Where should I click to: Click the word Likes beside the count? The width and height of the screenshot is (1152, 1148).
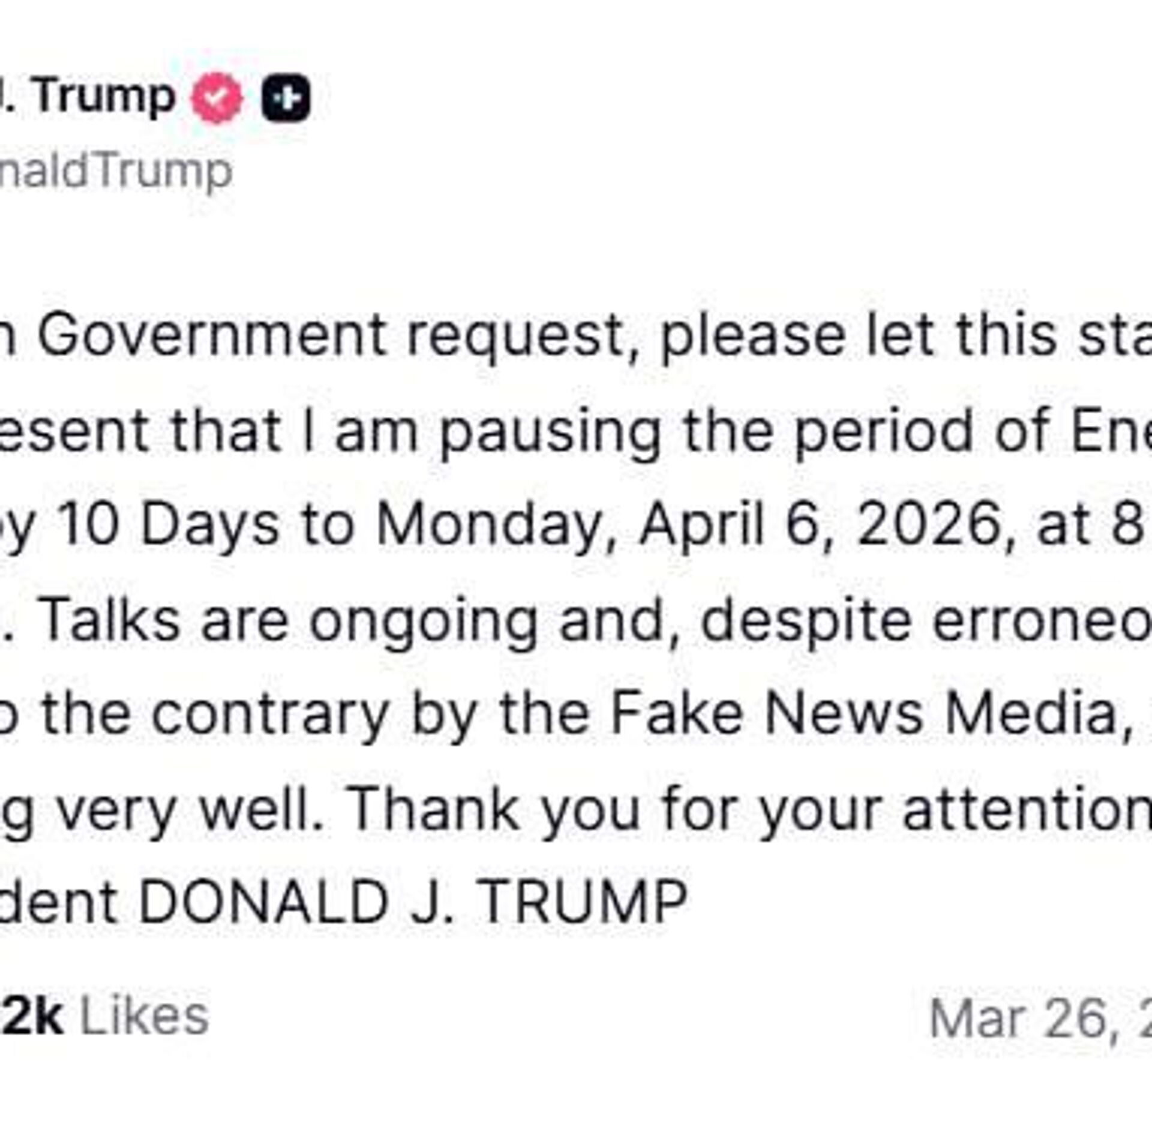pyautogui.click(x=144, y=1015)
